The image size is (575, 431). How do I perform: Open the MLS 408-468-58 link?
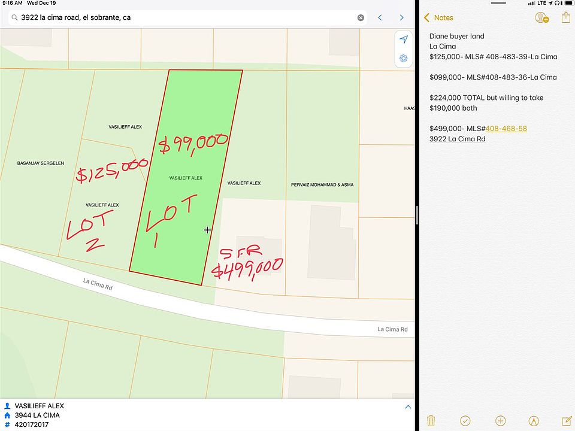pyautogui.click(x=506, y=129)
